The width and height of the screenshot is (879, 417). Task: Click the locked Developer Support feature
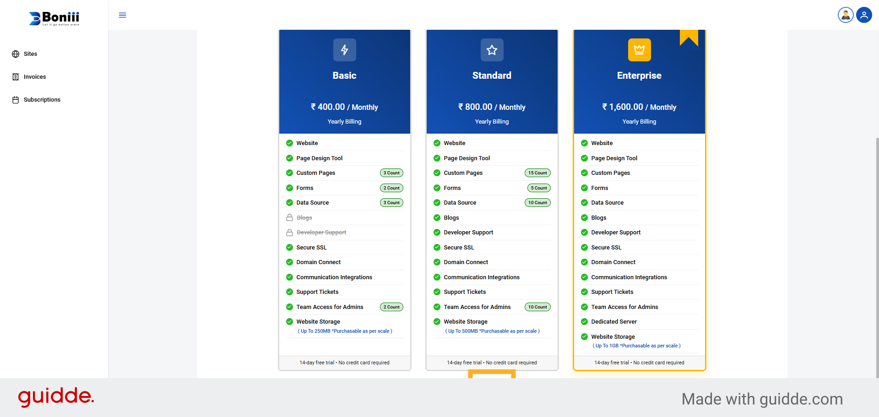321,233
